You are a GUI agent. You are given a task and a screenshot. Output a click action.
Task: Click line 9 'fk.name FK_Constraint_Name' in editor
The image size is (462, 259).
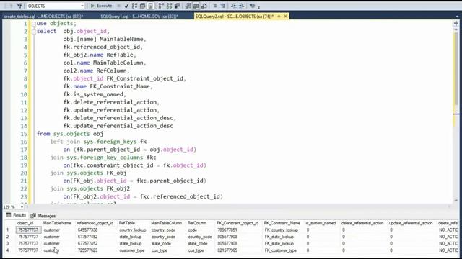[x=108, y=86]
